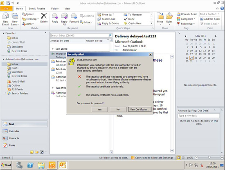225x170 pixels.
Task: Go to the previous month in calendar
Action: pyautogui.click(x=186, y=36)
